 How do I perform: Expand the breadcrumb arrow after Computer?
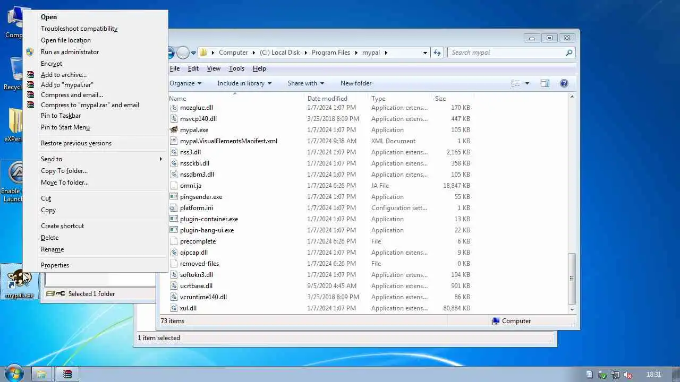coord(254,53)
